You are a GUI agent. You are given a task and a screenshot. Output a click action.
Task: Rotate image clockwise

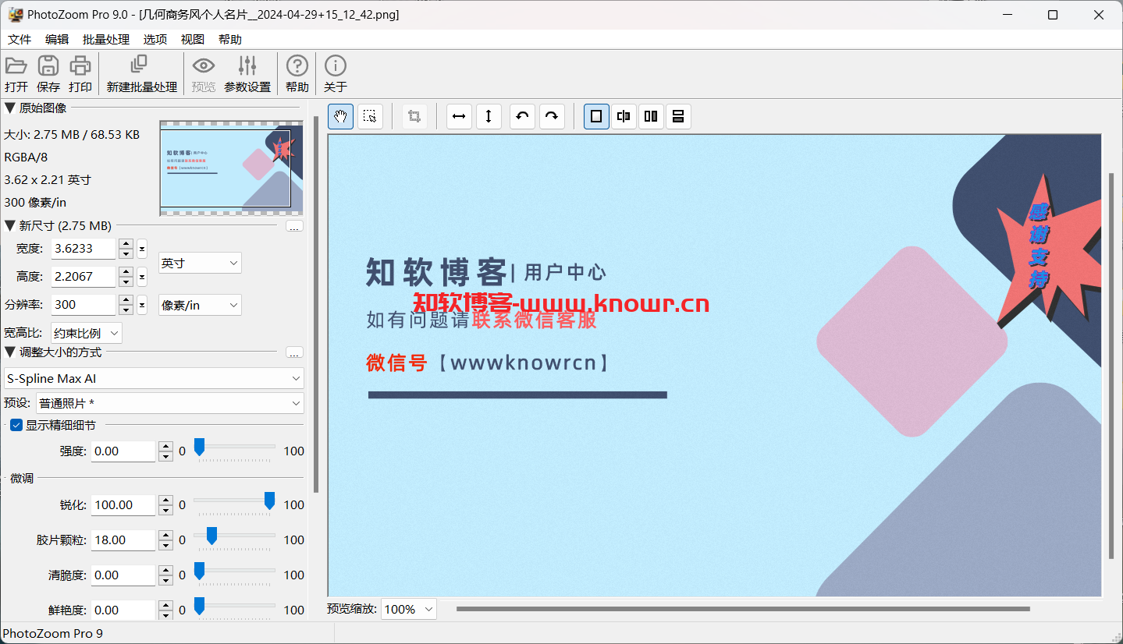click(552, 117)
